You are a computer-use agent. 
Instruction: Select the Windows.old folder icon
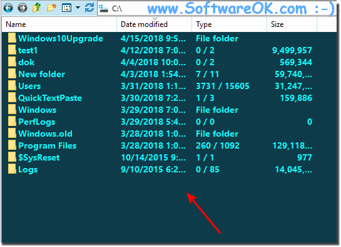[12, 134]
